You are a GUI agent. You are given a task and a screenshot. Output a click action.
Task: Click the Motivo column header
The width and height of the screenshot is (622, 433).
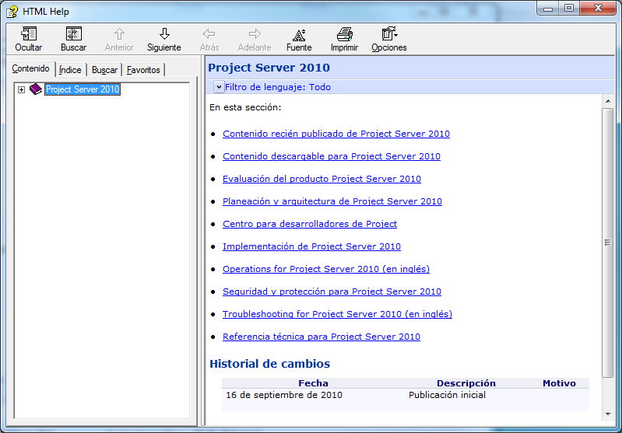[x=559, y=383]
